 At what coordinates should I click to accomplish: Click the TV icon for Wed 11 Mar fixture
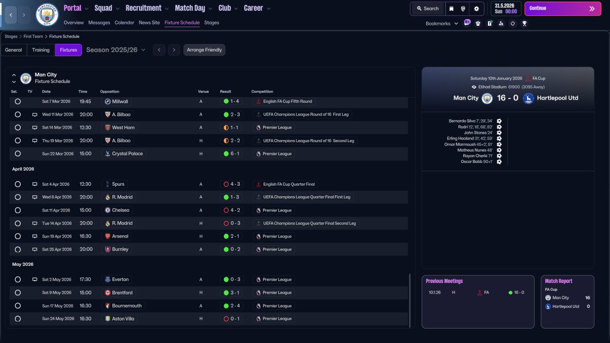tap(35, 115)
